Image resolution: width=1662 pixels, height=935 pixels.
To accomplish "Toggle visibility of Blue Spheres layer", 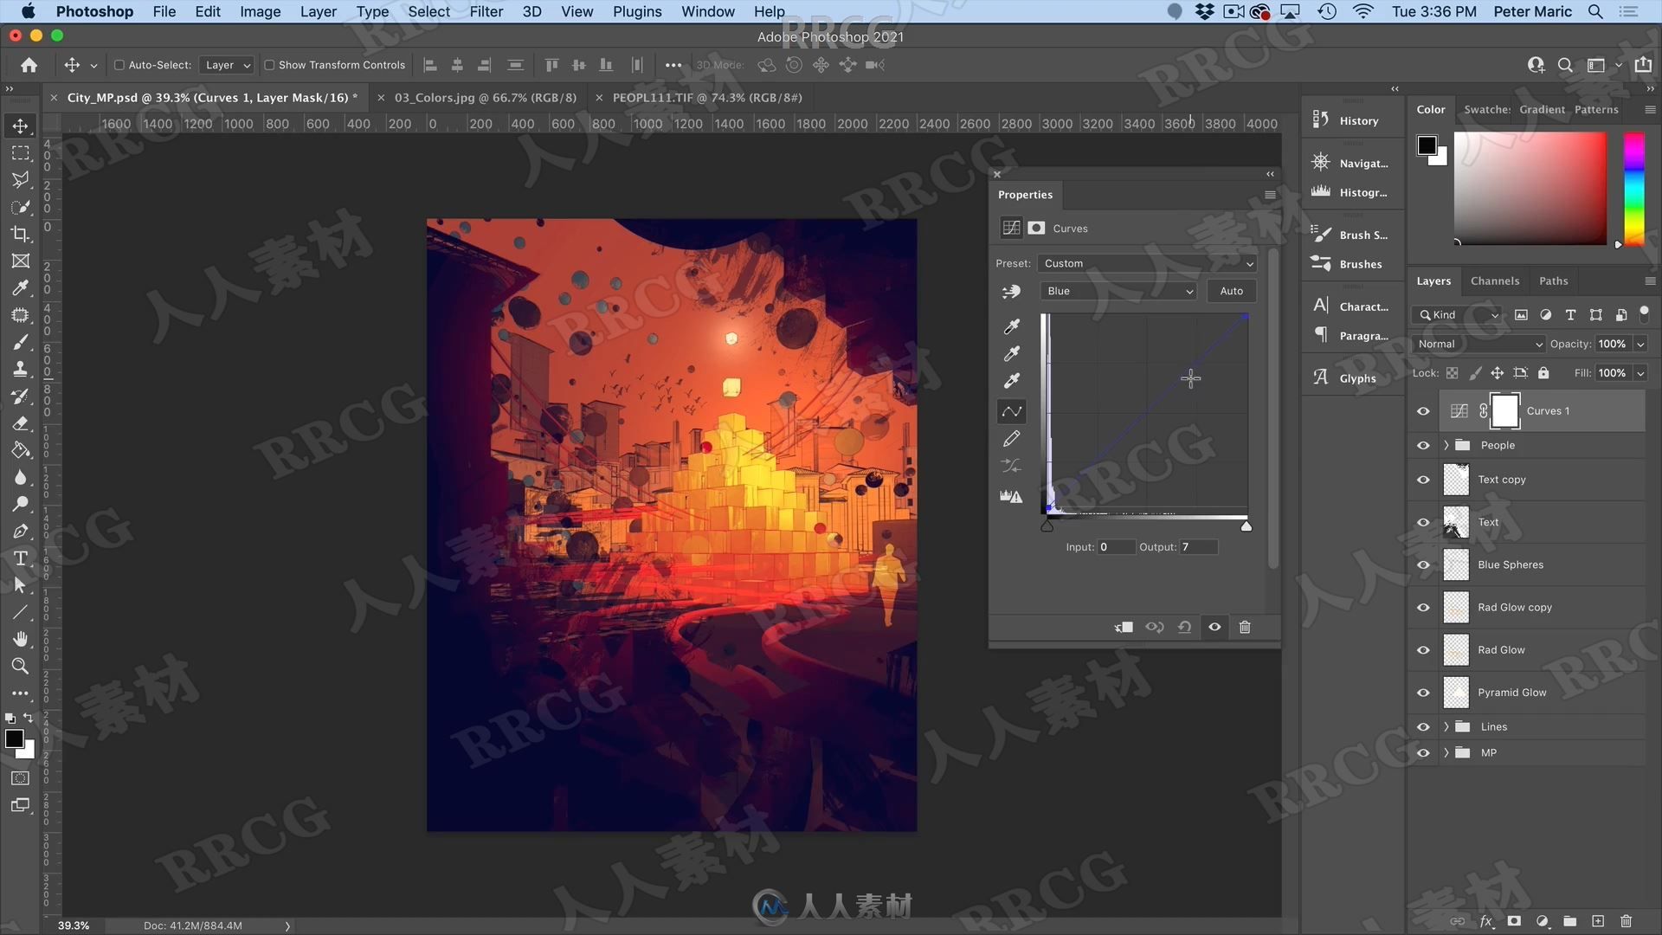I will point(1423,564).
